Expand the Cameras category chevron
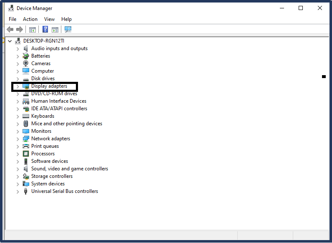 click(x=18, y=64)
